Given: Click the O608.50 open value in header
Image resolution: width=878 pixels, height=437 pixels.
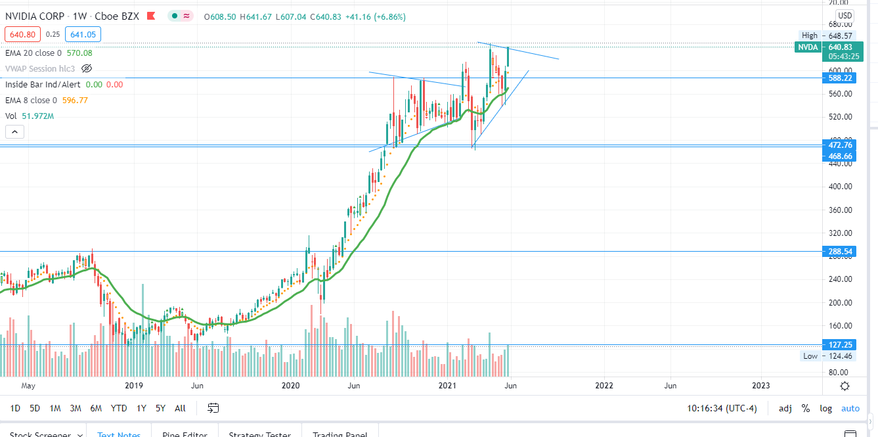Looking at the screenshot, I should (x=221, y=16).
